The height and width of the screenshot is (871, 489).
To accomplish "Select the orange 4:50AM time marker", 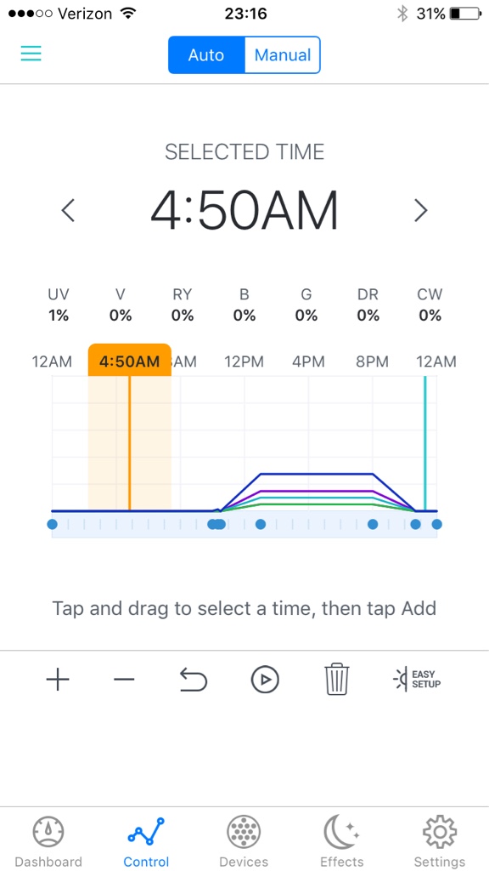I will tap(130, 360).
